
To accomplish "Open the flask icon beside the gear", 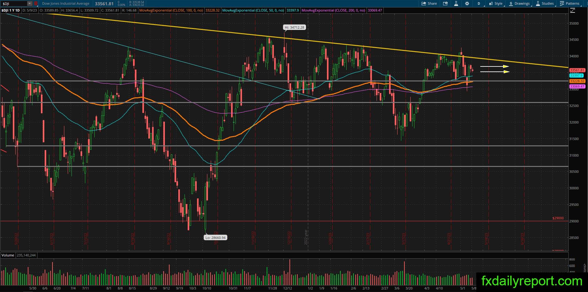I will [456, 3].
